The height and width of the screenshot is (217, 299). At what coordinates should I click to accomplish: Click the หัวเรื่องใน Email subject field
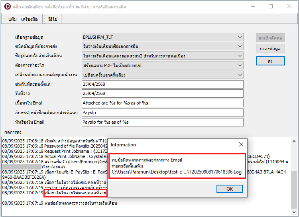click(x=162, y=122)
